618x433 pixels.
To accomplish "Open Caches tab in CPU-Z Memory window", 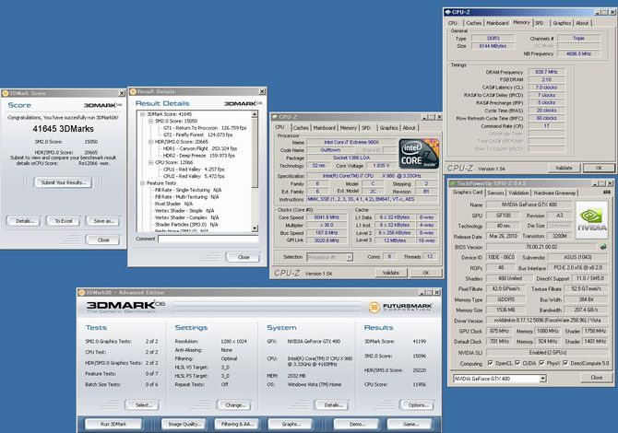I will [474, 23].
